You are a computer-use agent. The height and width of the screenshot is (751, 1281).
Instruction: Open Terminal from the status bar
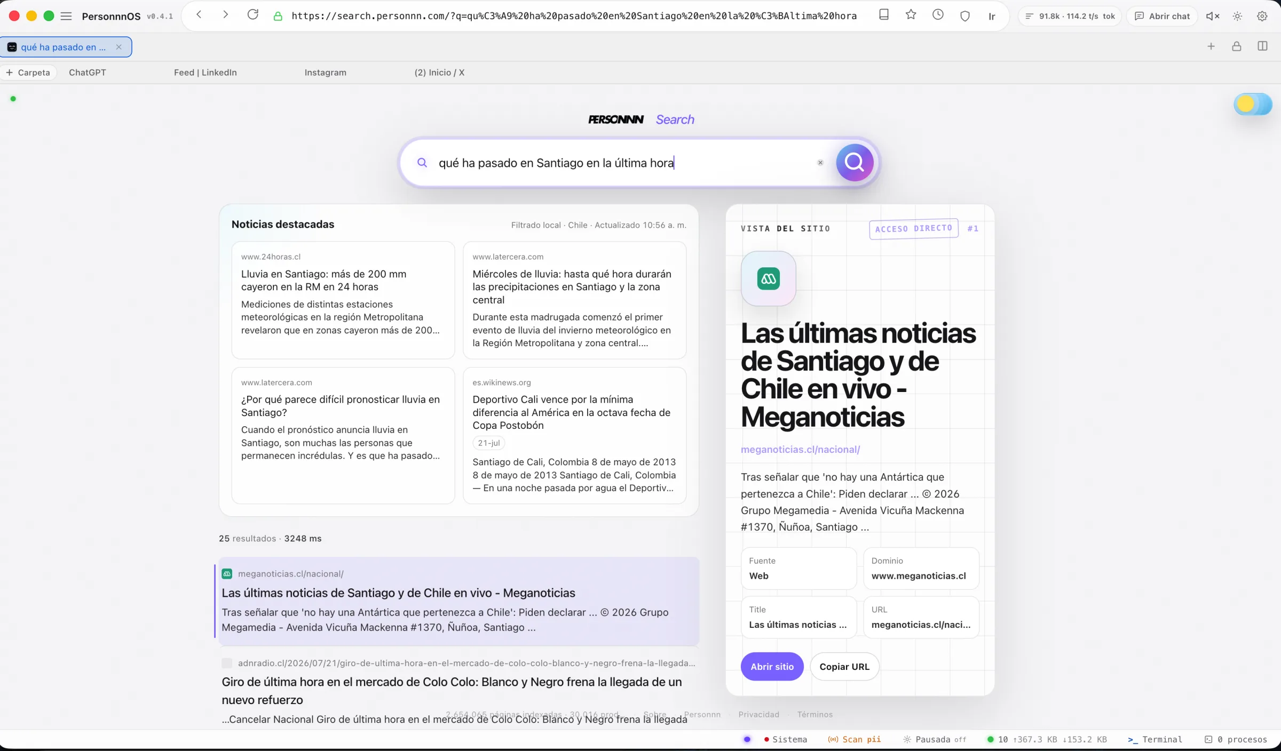[1155, 739]
